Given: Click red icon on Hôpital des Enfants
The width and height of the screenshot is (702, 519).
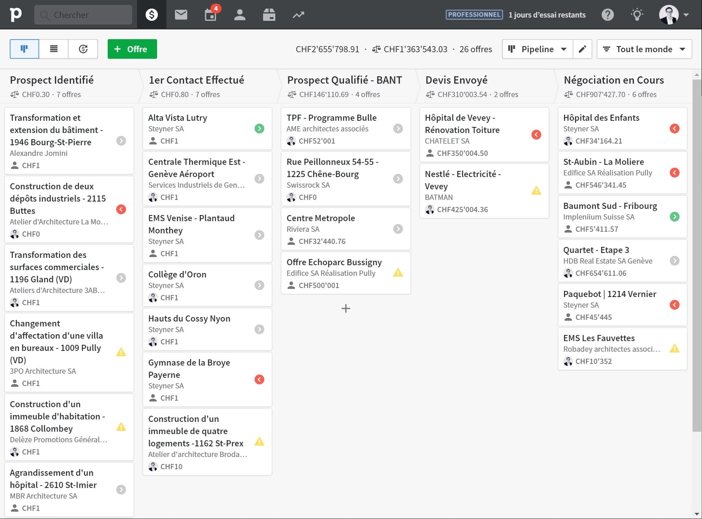Looking at the screenshot, I should 675,129.
